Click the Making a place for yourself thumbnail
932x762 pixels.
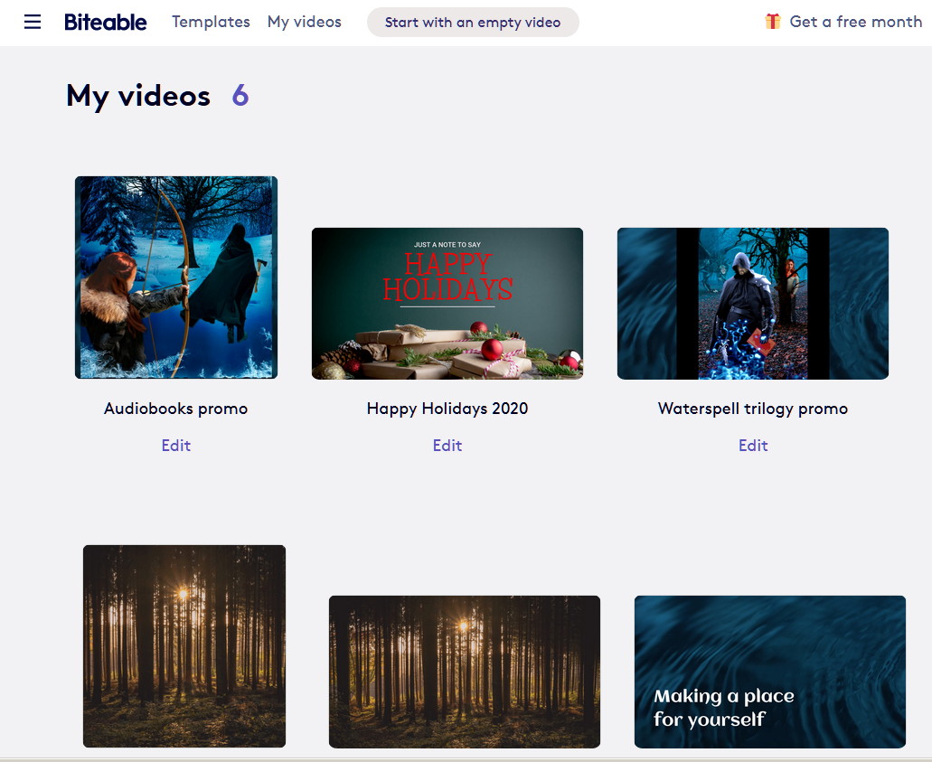coord(770,671)
